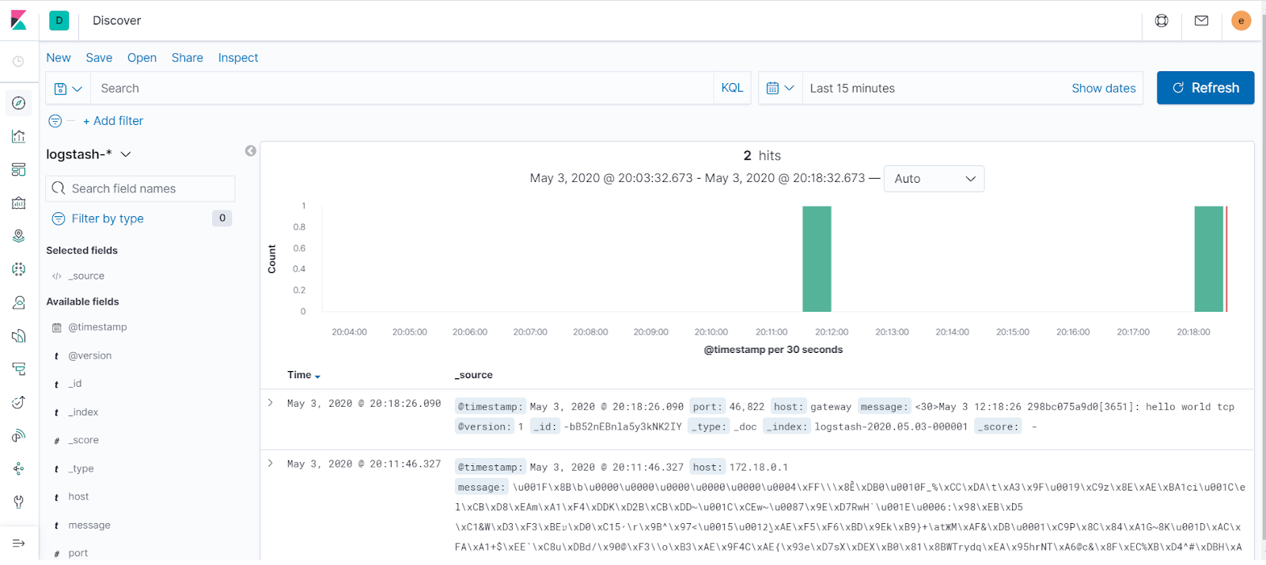Click Share in the top menu
The image size is (1266, 565).
(x=188, y=58)
